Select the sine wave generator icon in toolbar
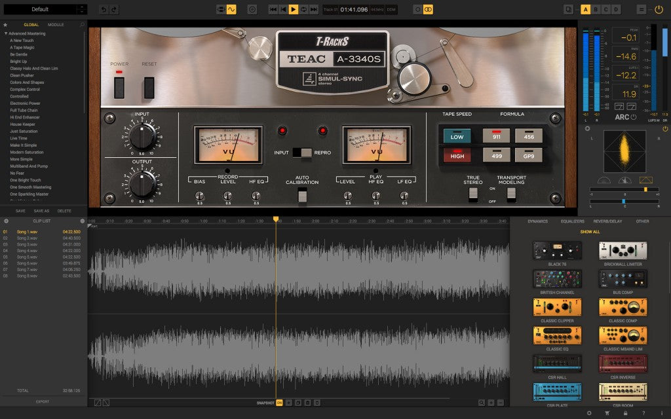671x419 pixels. pos(232,9)
